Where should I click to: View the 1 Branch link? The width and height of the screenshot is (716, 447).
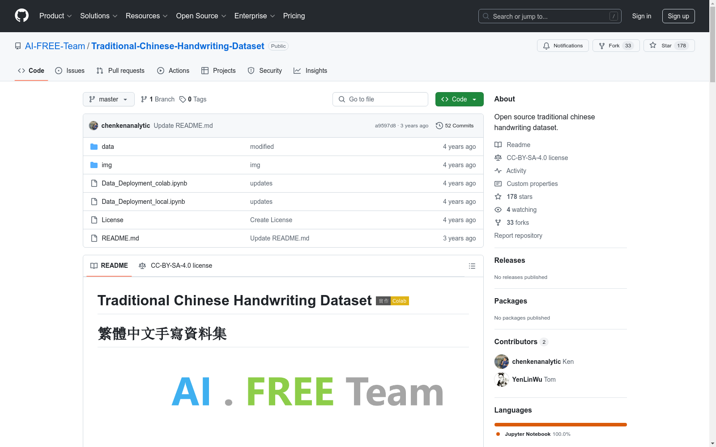tap(158, 99)
